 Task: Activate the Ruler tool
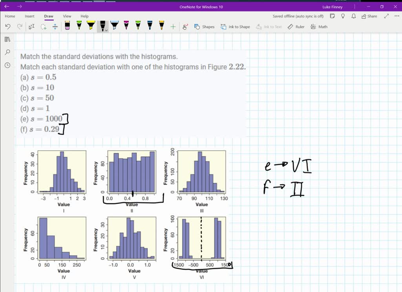pos(296,27)
